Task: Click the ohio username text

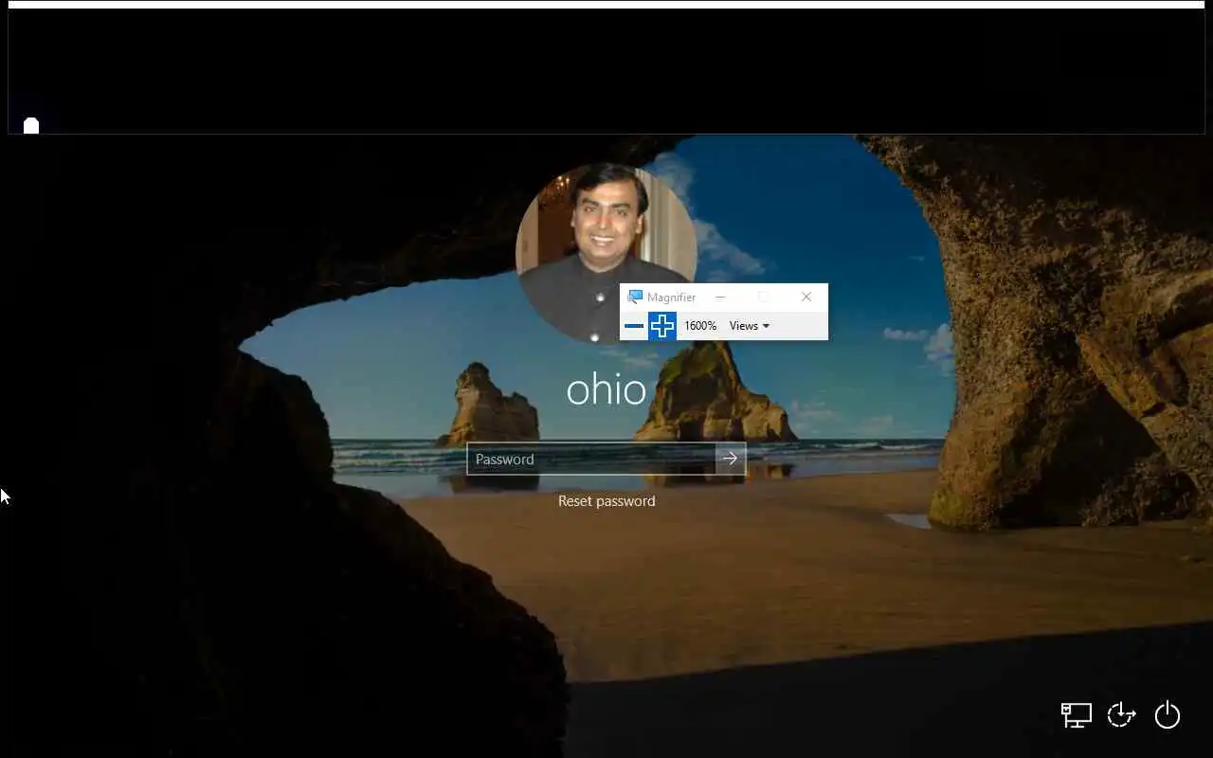Action: tap(606, 389)
